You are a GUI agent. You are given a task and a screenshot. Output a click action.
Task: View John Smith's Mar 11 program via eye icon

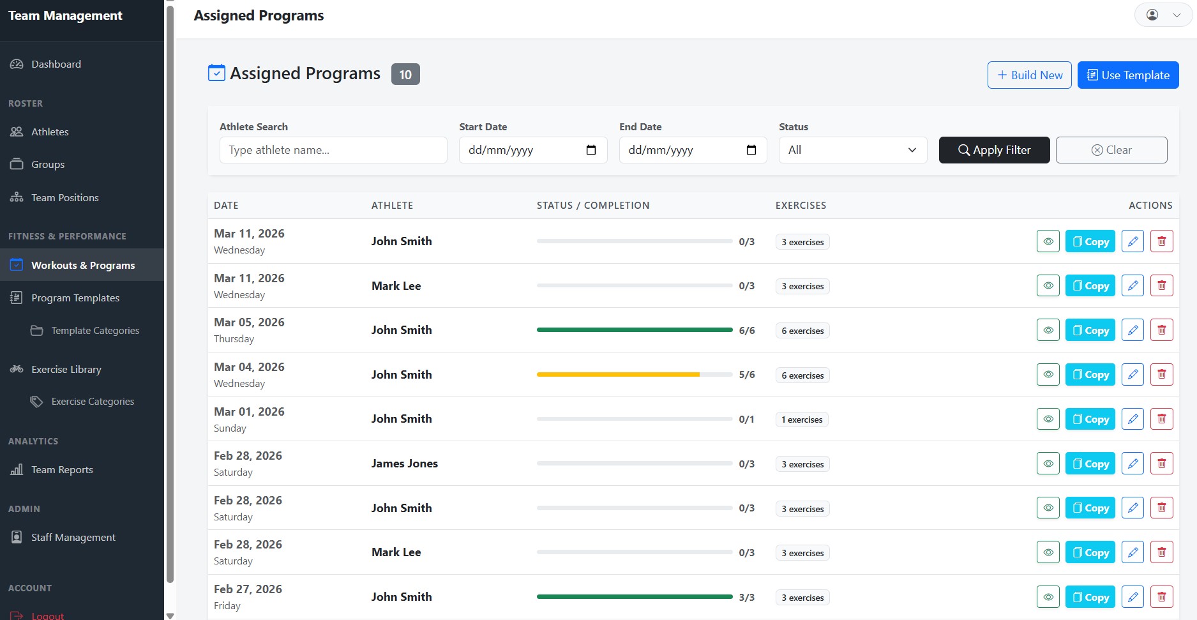click(1048, 241)
